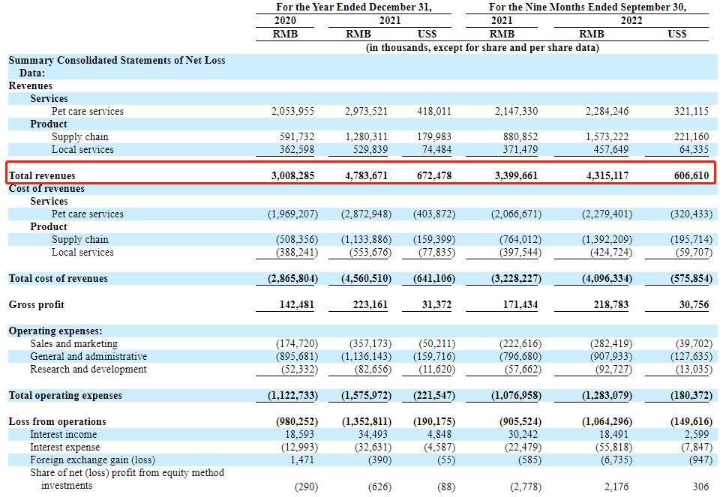Click the 2022 US$ total revenues 606,610
726x497 pixels.
pos(691,176)
